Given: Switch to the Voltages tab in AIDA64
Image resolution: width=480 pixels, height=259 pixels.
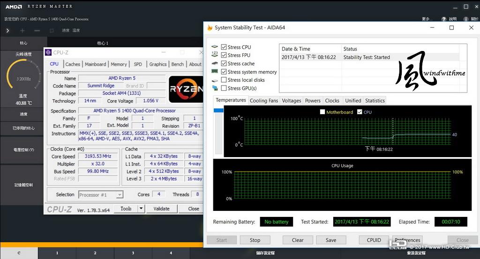Looking at the screenshot, I should pos(292,101).
